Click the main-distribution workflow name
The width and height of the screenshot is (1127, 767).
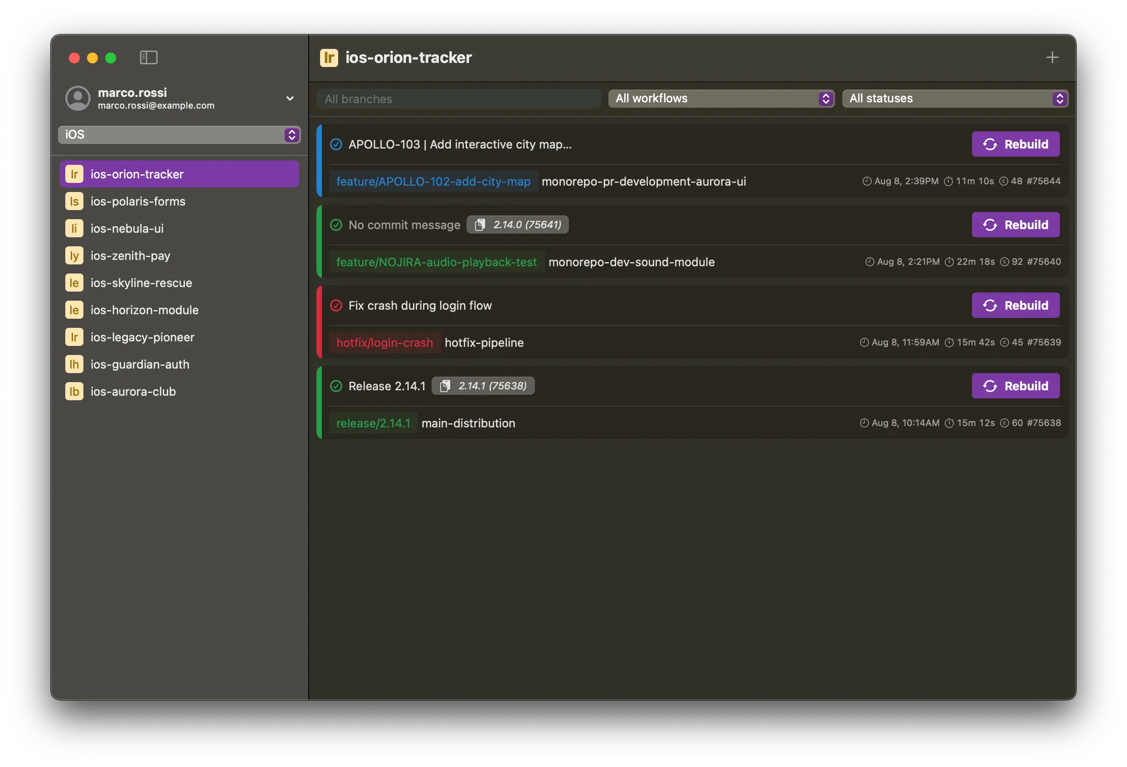[x=468, y=423]
